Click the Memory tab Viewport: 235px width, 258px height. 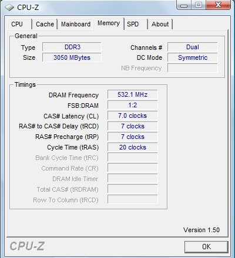click(109, 23)
